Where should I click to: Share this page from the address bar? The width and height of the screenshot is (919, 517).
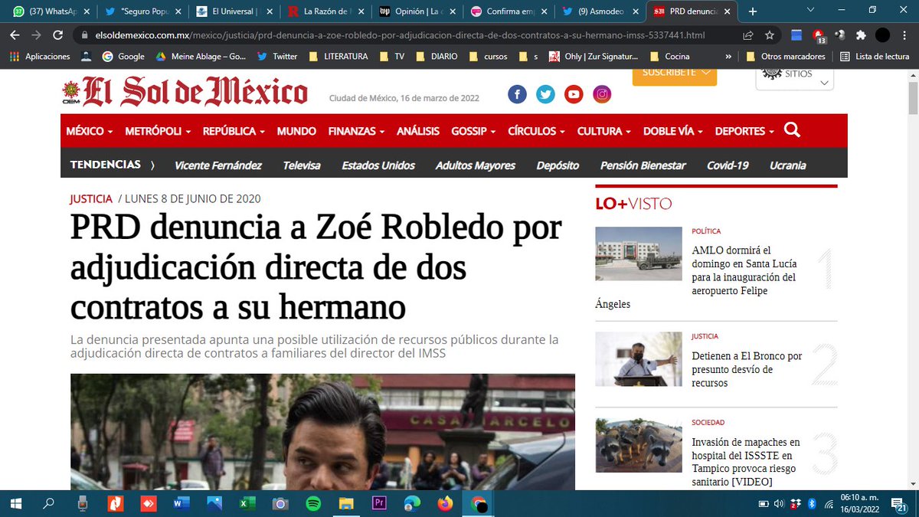pos(748,35)
